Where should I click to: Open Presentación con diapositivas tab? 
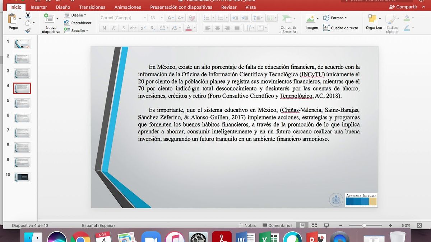(181, 7)
